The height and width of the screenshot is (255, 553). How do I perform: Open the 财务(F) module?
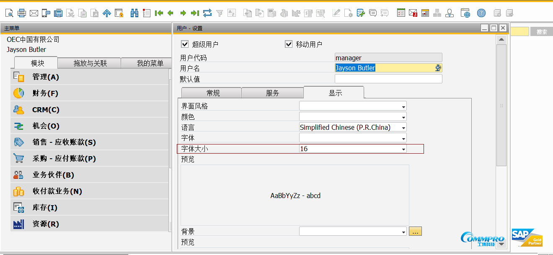(x=45, y=93)
